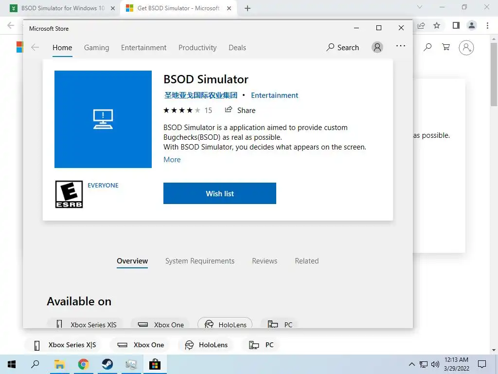This screenshot has height=374, width=498.
Task: Switch to the Overview section tab
Action: click(x=132, y=261)
